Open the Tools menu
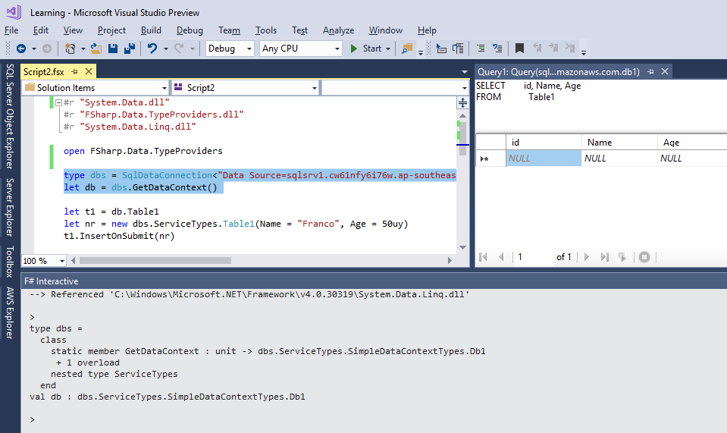The height and width of the screenshot is (433, 727). click(x=265, y=30)
